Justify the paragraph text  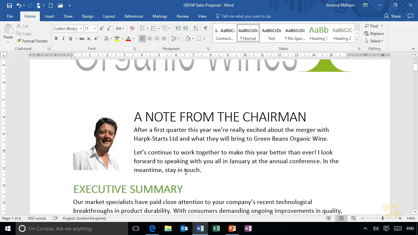[x=164, y=39]
